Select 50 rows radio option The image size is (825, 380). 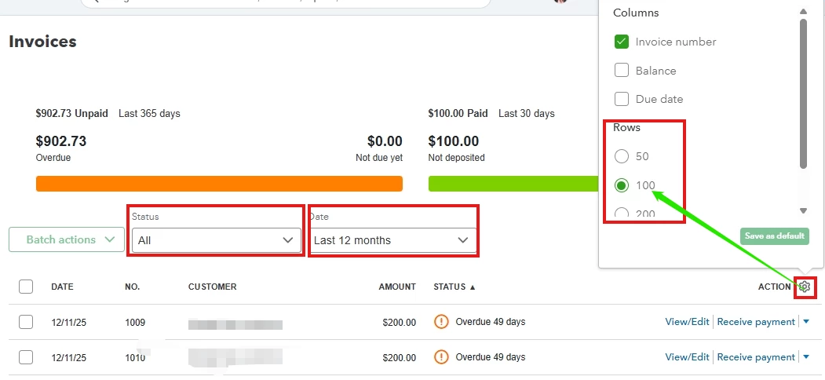pyautogui.click(x=622, y=156)
